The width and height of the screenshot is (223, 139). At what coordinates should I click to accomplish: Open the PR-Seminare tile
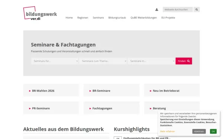pos(51,108)
